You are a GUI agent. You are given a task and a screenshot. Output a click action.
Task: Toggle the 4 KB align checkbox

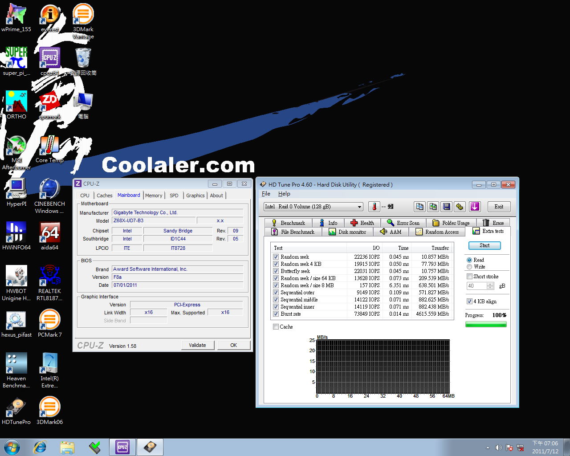click(x=469, y=301)
